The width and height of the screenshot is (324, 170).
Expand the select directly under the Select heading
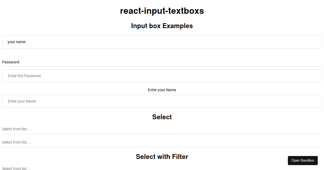tap(162, 129)
